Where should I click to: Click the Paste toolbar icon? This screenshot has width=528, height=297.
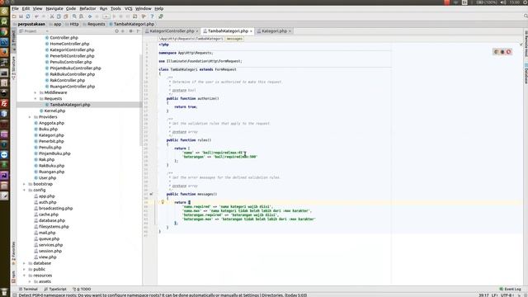[66, 16]
